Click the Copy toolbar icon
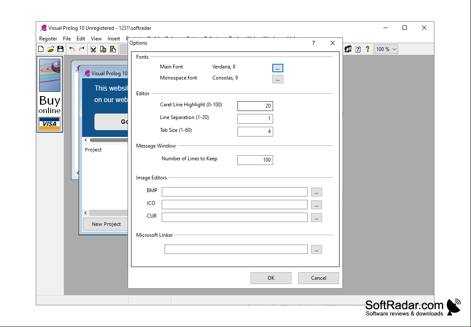 (103, 49)
